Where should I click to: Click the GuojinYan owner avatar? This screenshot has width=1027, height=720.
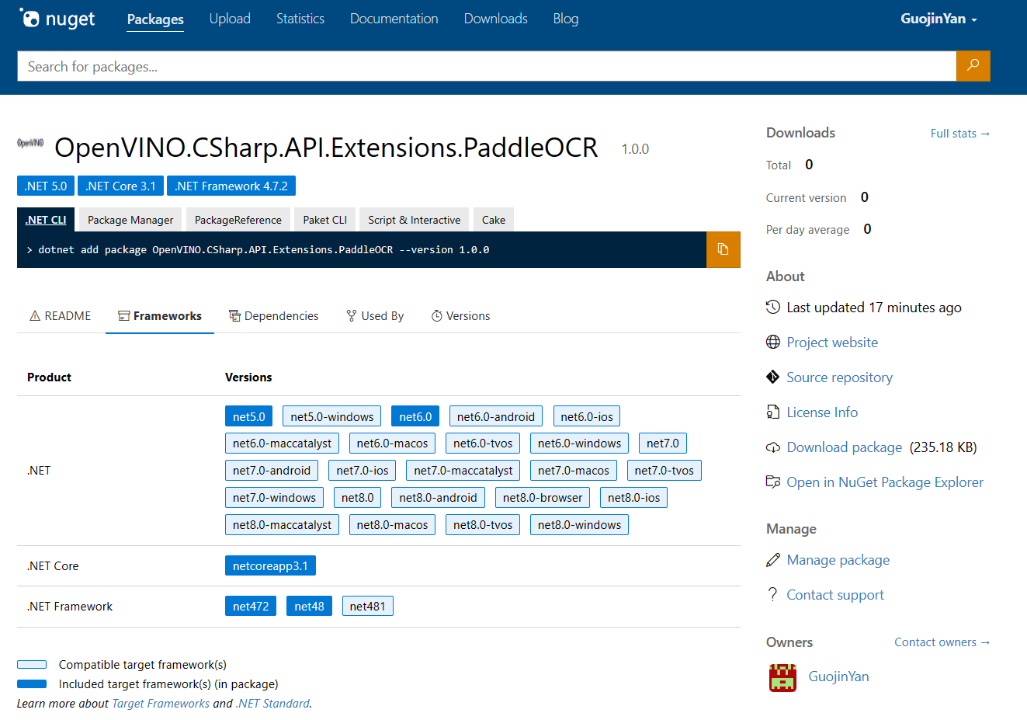[782, 677]
